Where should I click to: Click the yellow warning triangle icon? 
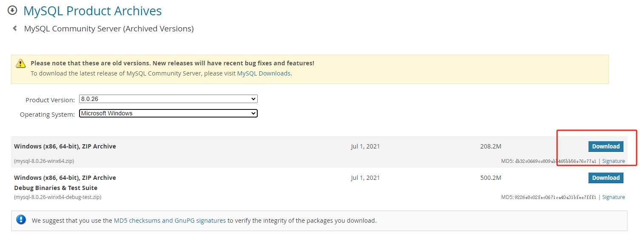(x=20, y=64)
